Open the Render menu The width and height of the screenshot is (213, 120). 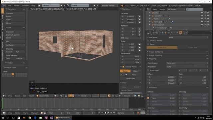point(16,6)
